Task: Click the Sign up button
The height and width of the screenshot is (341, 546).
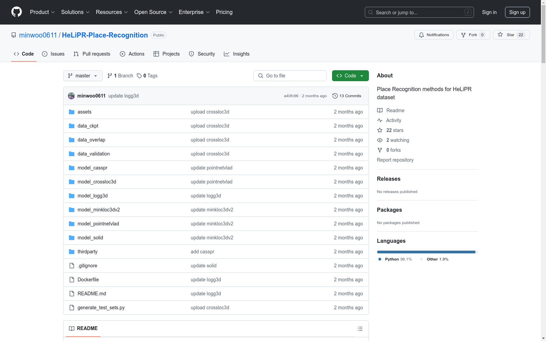Action: click(x=517, y=12)
